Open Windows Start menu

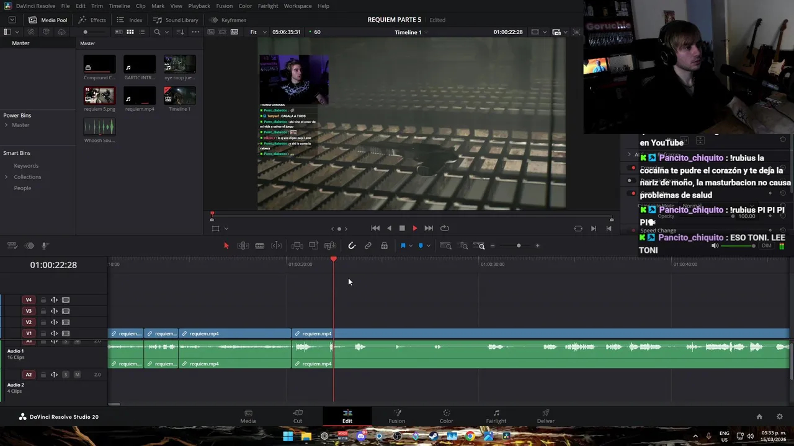[288, 436]
